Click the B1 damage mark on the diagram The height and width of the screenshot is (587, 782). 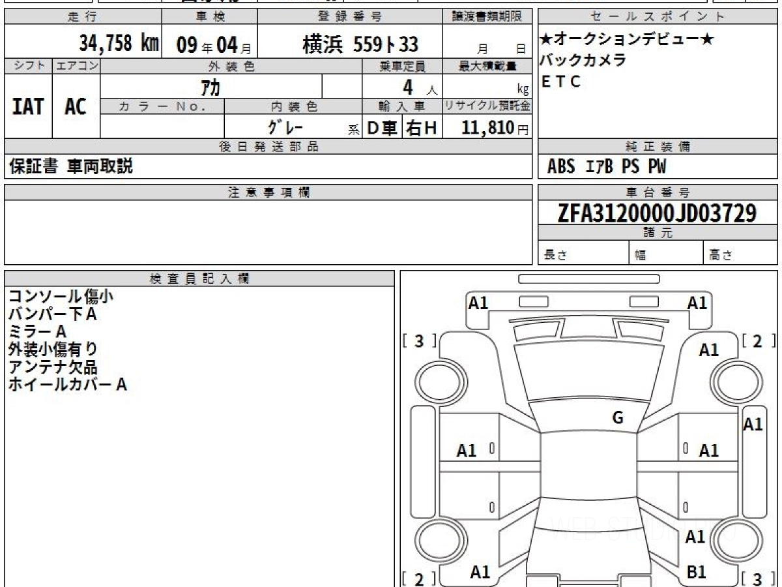697,572
